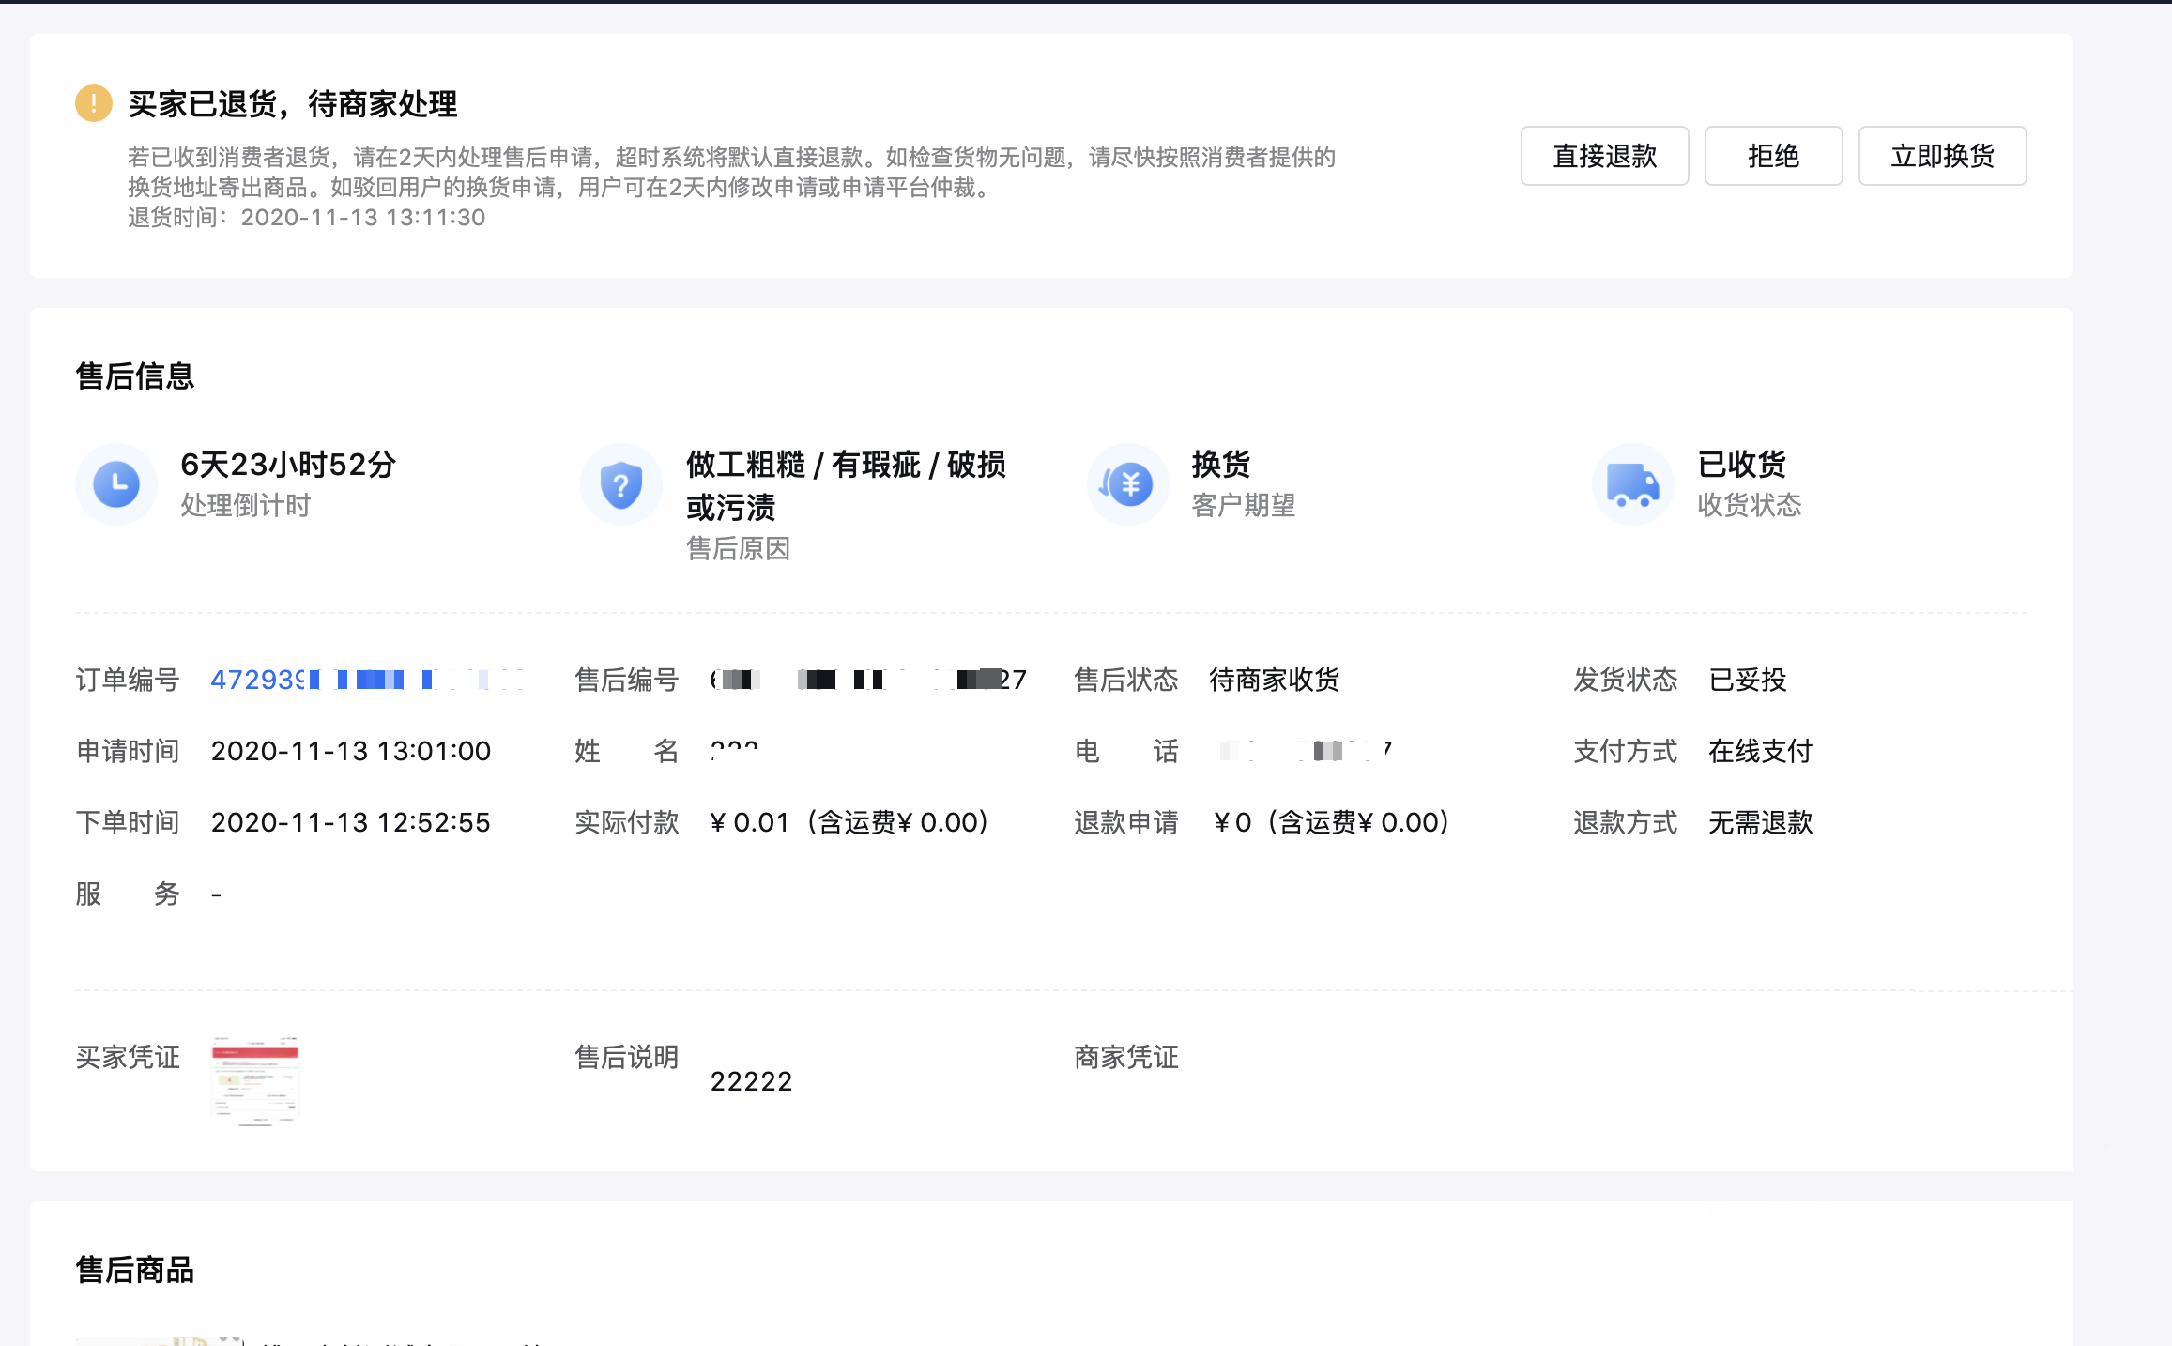Click the 换货 customer expectation value

pyautogui.click(x=1221, y=465)
